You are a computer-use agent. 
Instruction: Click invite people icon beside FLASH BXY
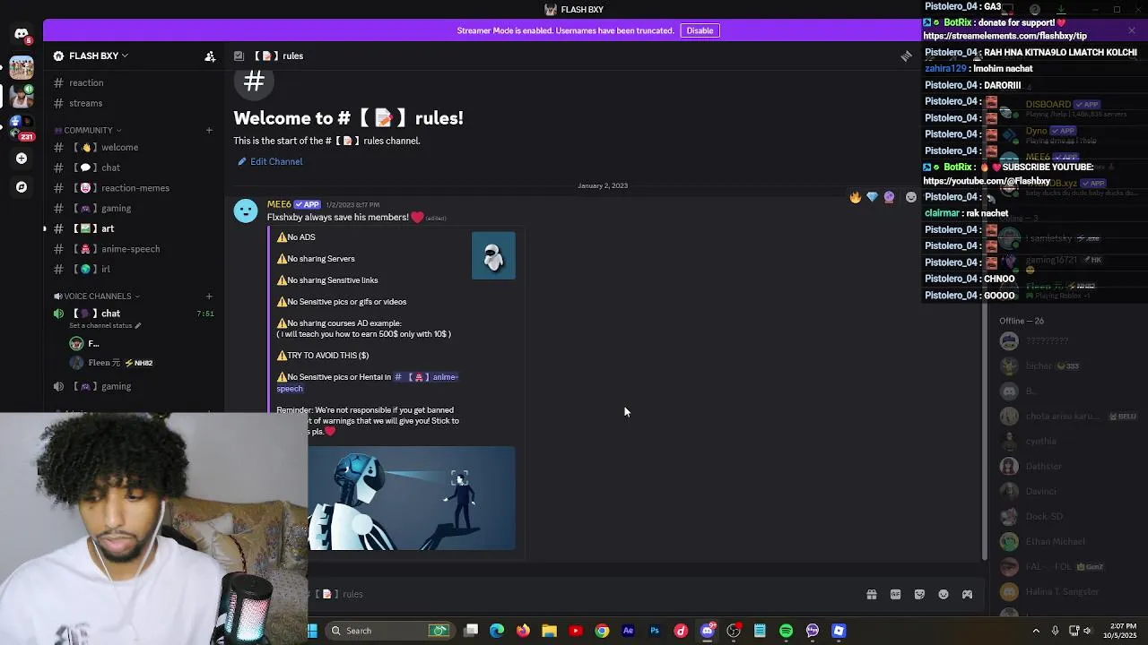[x=210, y=56]
